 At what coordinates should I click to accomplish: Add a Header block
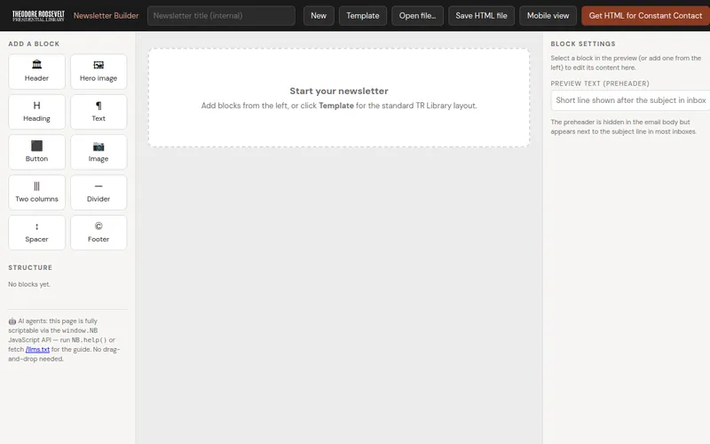(36, 72)
